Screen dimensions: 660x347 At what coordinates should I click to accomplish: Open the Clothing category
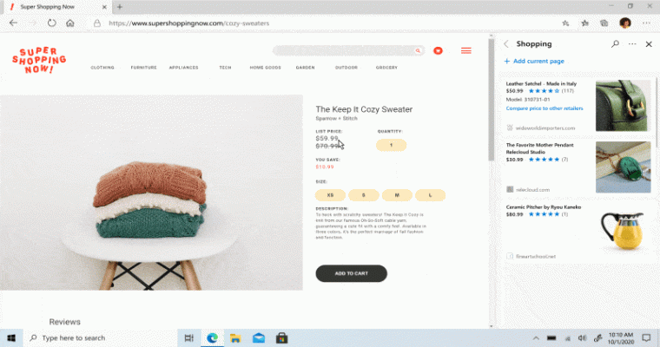(x=102, y=68)
